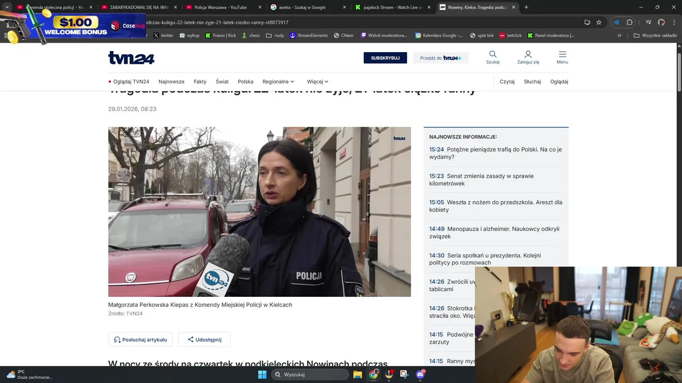682x383 pixels.
Task: Click the page vertical scrollbar
Action: [x=679, y=72]
